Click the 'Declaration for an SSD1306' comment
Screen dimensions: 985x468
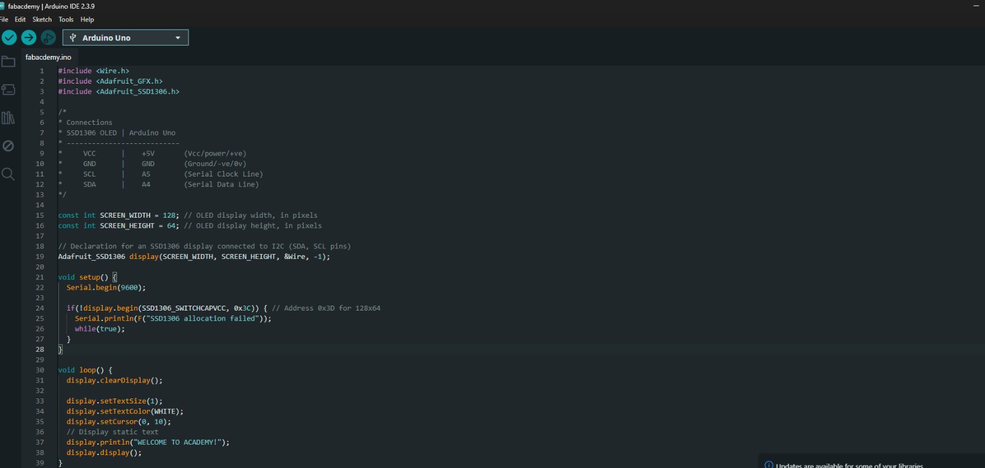pos(204,247)
